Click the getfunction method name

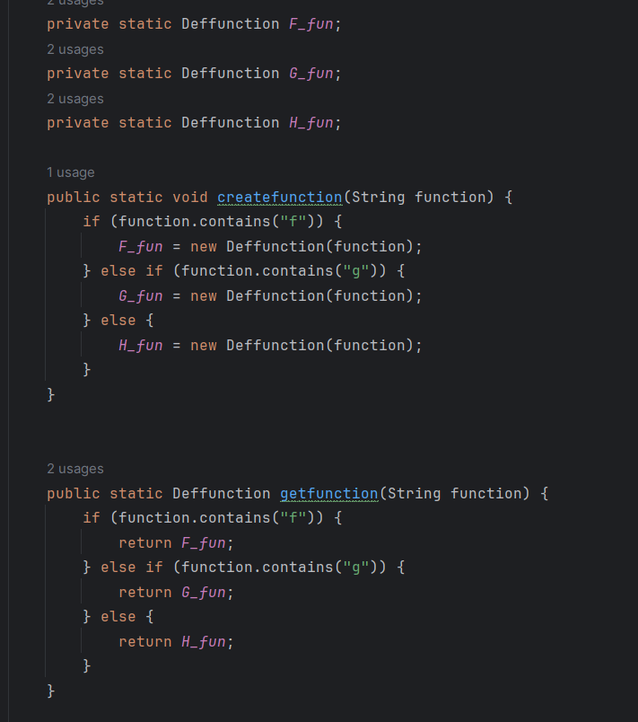coord(329,494)
